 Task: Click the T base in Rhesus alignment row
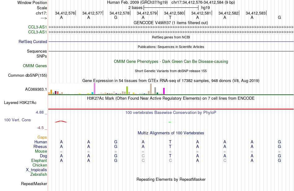pyautogui.click(x=170, y=146)
